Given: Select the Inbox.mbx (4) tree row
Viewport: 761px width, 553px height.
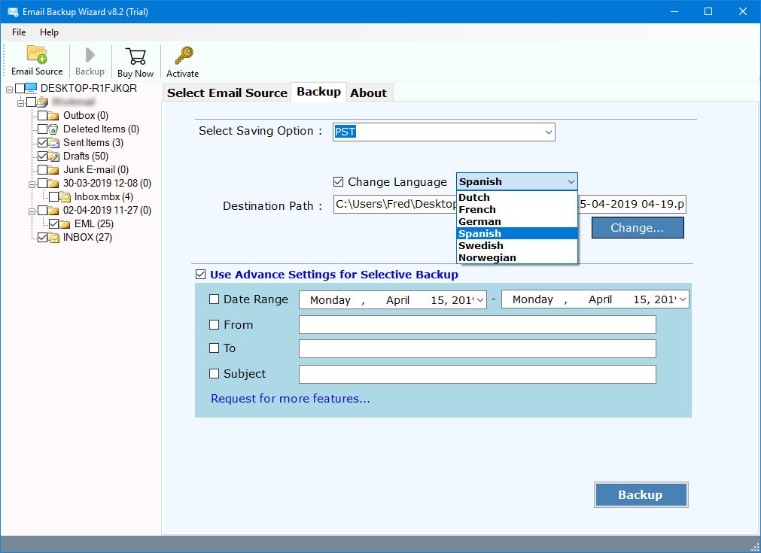Looking at the screenshot, I should [x=103, y=197].
